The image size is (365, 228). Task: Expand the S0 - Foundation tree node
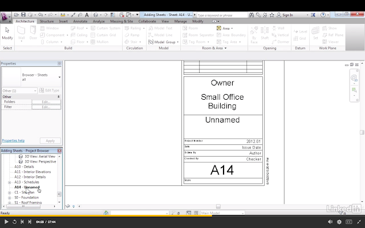pos(9,198)
